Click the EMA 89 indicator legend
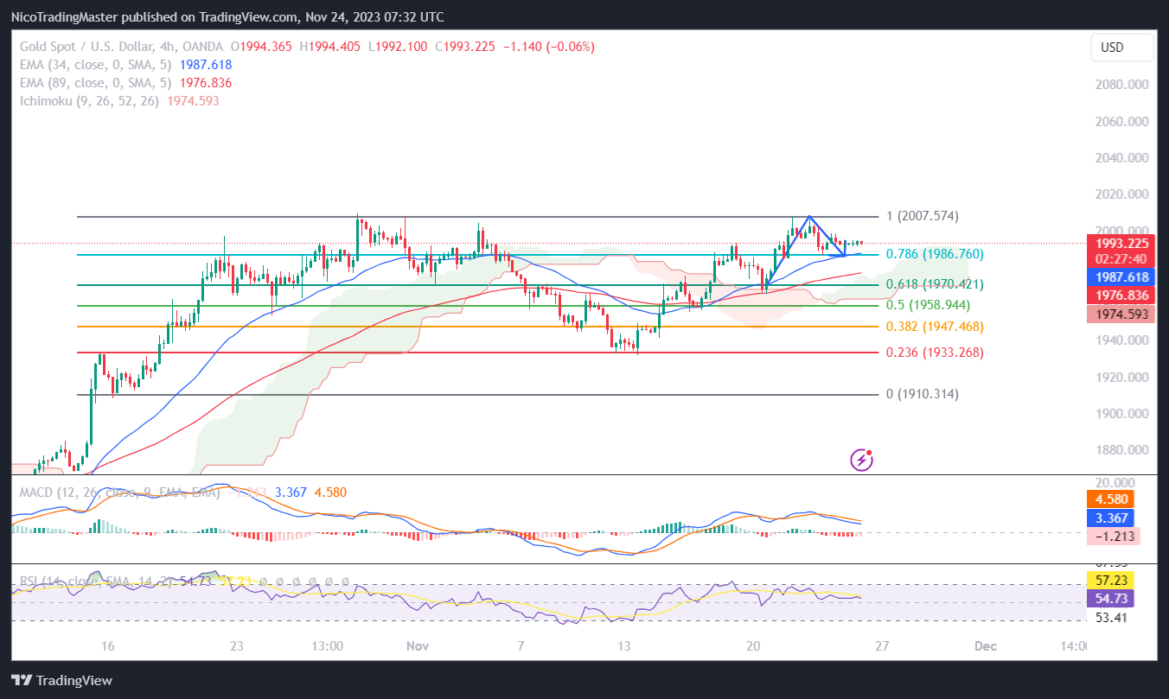 pyautogui.click(x=125, y=83)
